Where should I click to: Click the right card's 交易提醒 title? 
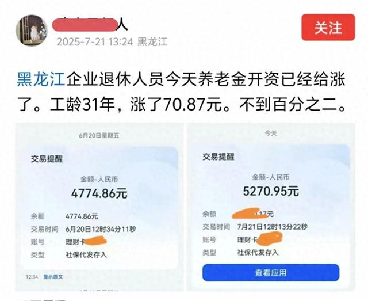[x=218, y=157]
